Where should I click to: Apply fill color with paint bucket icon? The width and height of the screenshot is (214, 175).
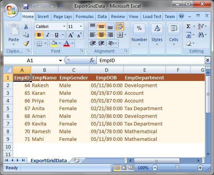pos(54,43)
